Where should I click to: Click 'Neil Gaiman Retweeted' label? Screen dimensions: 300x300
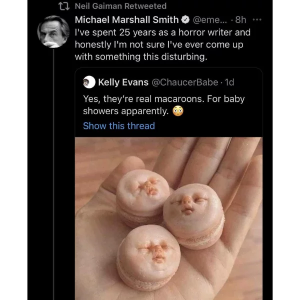click(120, 6)
